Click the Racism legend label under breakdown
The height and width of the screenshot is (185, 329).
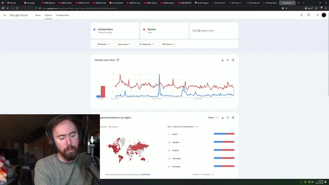[114, 127]
